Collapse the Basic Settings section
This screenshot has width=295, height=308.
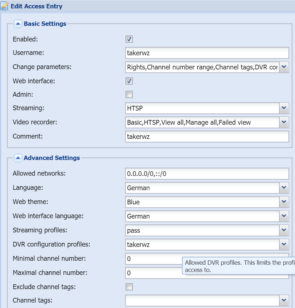18,24
